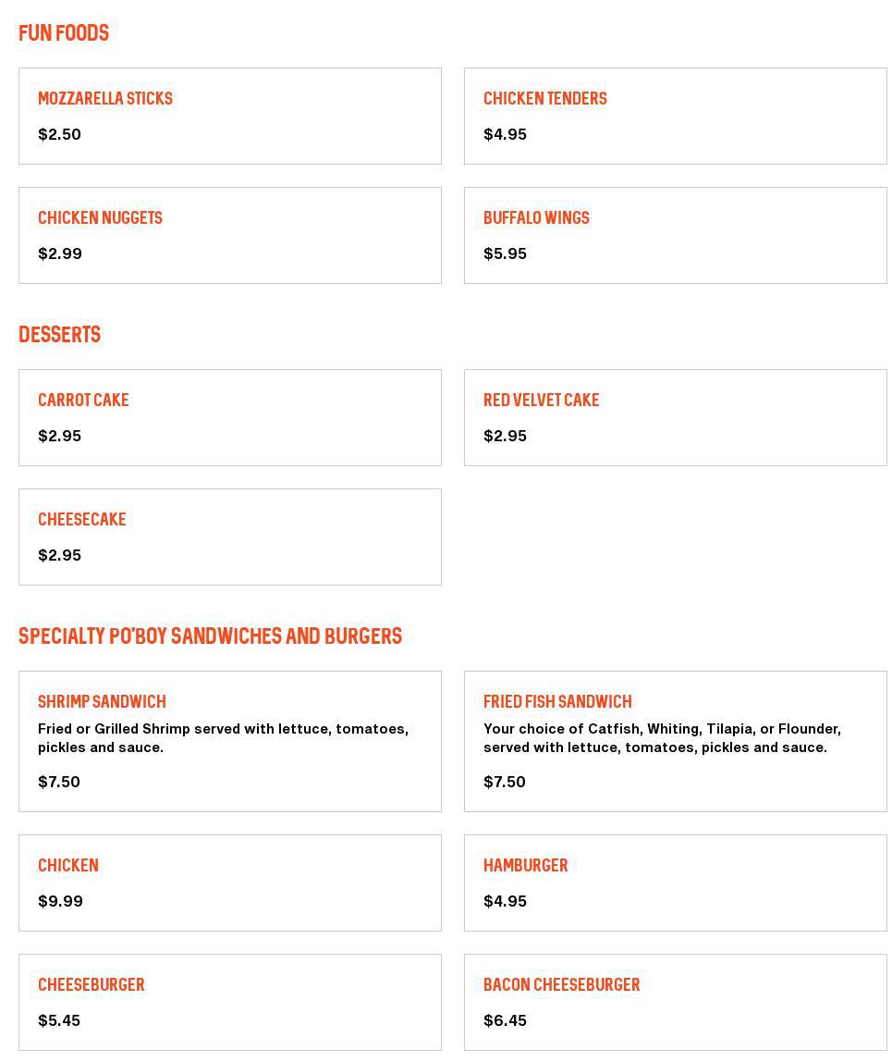Click the $9.99 Chicken price
This screenshot has width=892, height=1062.
(60, 901)
